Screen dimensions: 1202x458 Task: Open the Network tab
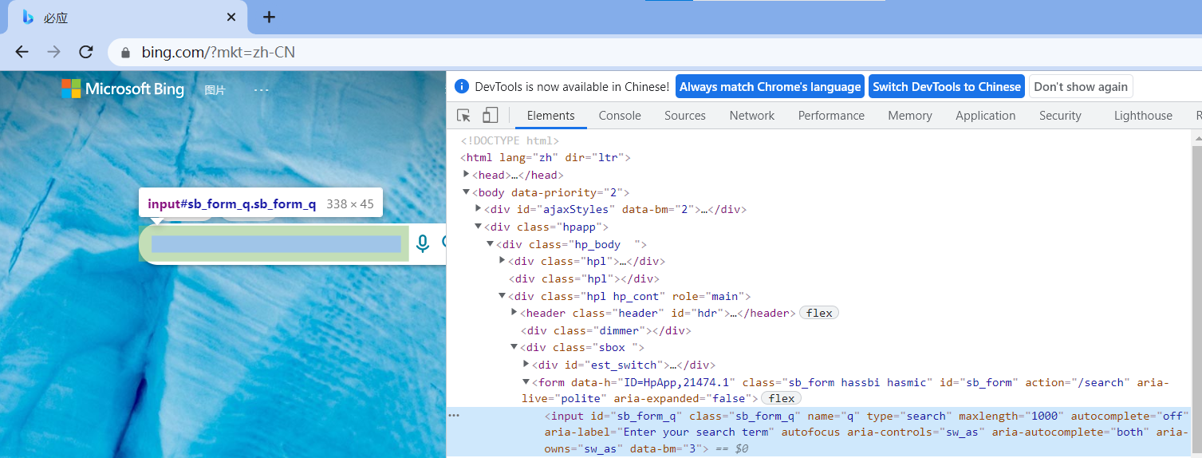click(751, 116)
